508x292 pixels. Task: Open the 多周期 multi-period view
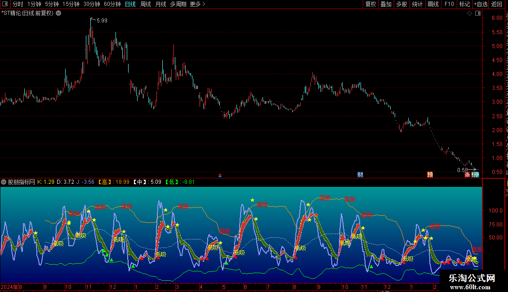(x=178, y=4)
